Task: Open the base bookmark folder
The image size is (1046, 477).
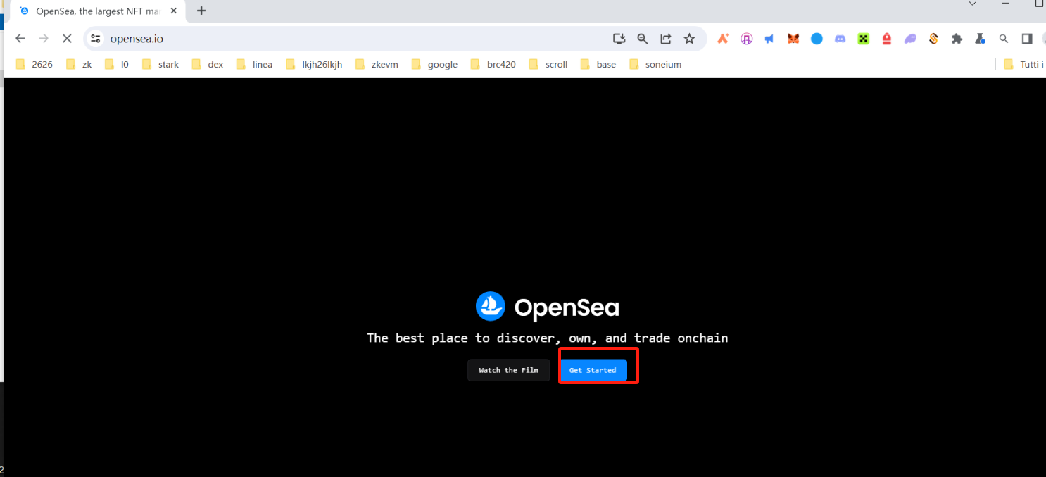Action: tap(598, 64)
